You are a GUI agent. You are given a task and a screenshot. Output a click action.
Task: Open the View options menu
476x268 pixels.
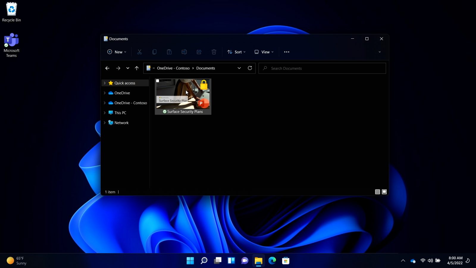click(x=264, y=52)
